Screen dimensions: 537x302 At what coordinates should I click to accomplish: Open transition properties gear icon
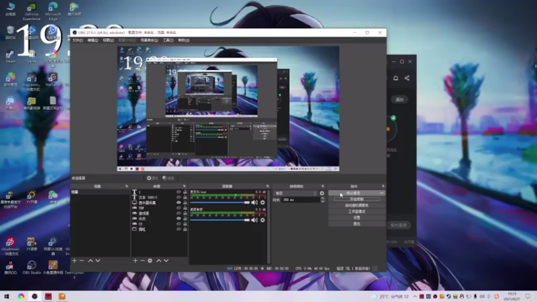(322, 193)
